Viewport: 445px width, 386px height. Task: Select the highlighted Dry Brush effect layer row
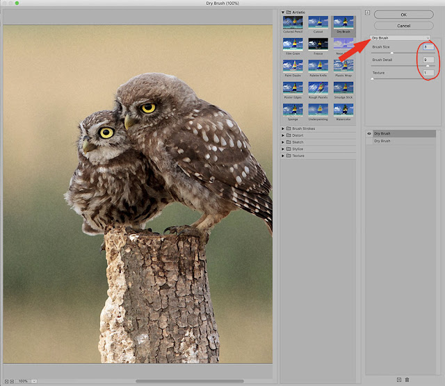coord(401,133)
